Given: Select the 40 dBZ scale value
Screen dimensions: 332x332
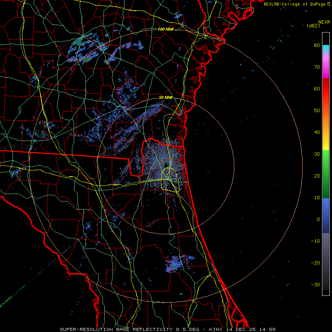Looking at the screenshot, I should tap(317, 132).
